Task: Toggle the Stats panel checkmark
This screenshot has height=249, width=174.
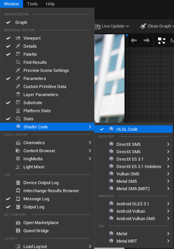Action: pyautogui.click(x=8, y=119)
